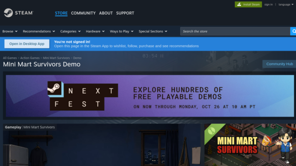The height and width of the screenshot is (166, 296).
Task: Expand the Recommendations menu
Action: pos(39,31)
